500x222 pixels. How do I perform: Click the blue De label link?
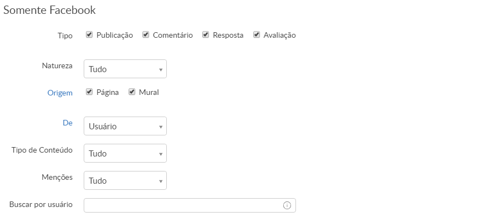pyautogui.click(x=68, y=123)
